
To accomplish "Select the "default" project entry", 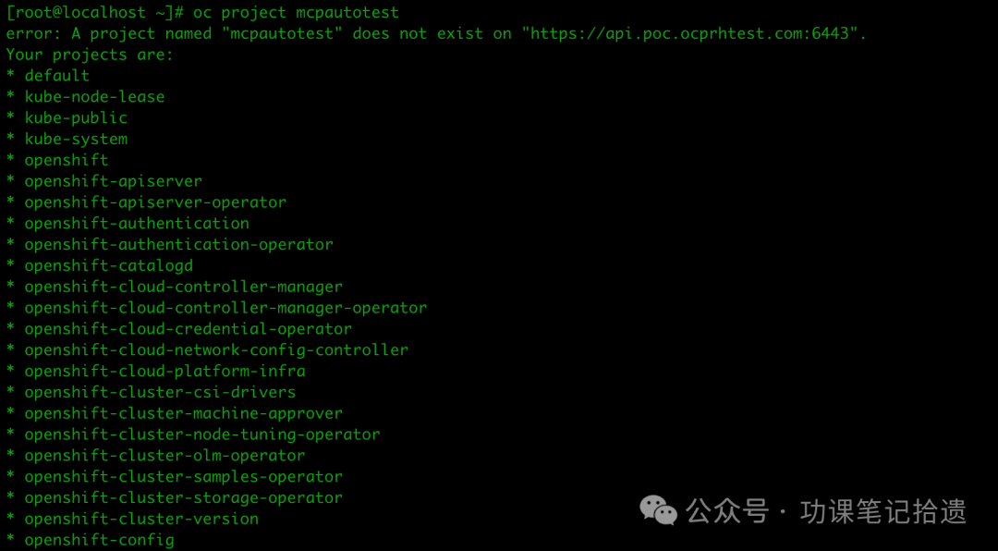I will [56, 76].
